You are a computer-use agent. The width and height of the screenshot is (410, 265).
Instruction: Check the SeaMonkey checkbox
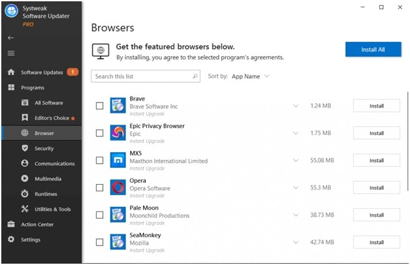[99, 242]
